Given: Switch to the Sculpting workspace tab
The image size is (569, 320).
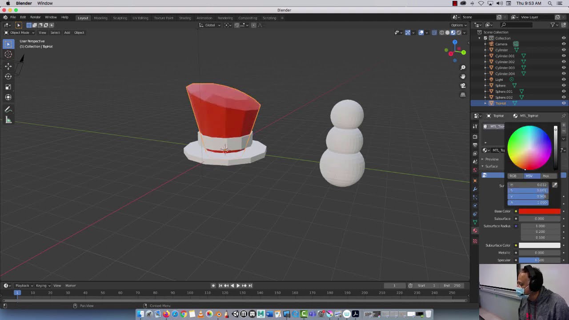Looking at the screenshot, I should [120, 18].
